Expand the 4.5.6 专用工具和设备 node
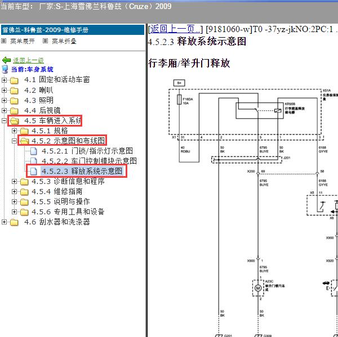The image size is (338, 337). point(14,212)
